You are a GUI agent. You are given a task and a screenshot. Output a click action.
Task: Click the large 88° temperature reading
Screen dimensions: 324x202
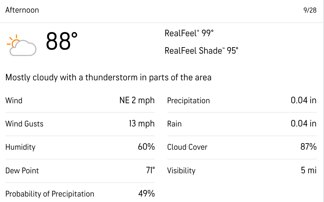tap(61, 41)
